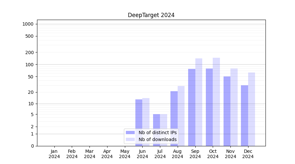Click the 1000 y-axis tick label
This screenshot has height=164, width=295.
tap(28, 24)
